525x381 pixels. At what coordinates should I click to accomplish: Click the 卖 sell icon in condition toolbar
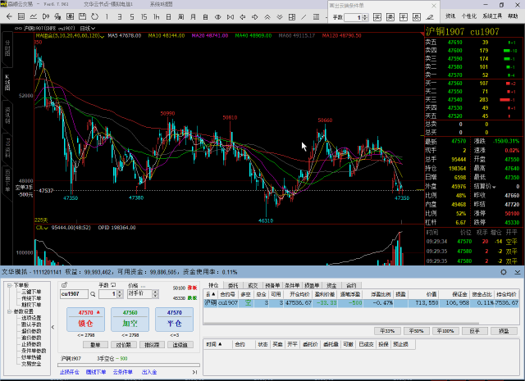tap(390, 17)
